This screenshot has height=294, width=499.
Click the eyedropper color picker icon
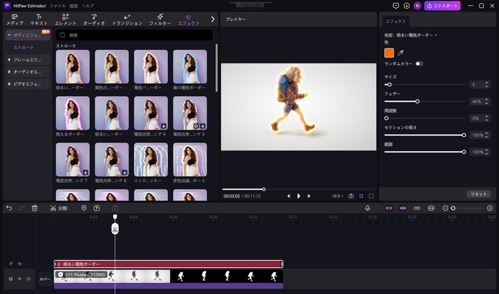[x=401, y=52]
